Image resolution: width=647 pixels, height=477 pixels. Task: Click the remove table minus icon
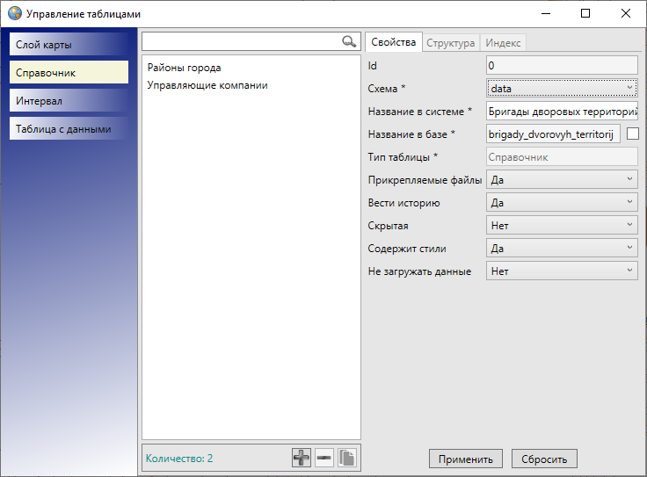(x=324, y=458)
